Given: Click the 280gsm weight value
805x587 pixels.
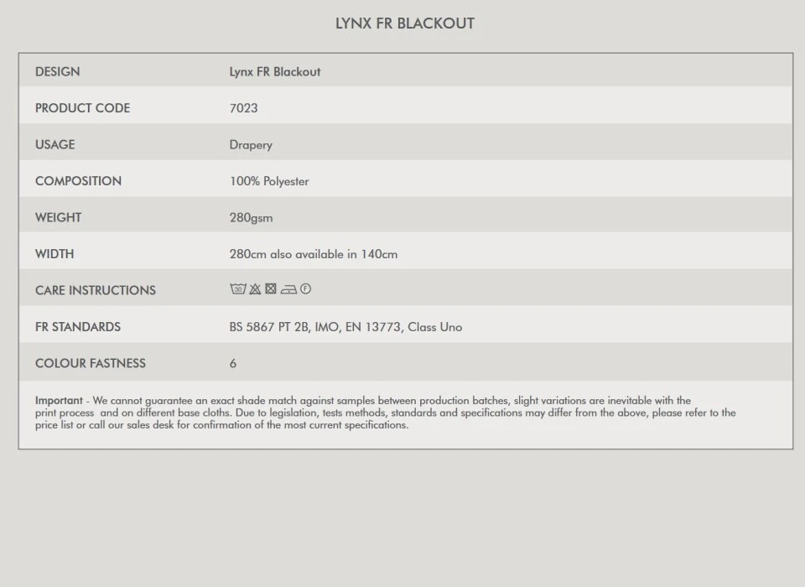Looking at the screenshot, I should (x=251, y=218).
